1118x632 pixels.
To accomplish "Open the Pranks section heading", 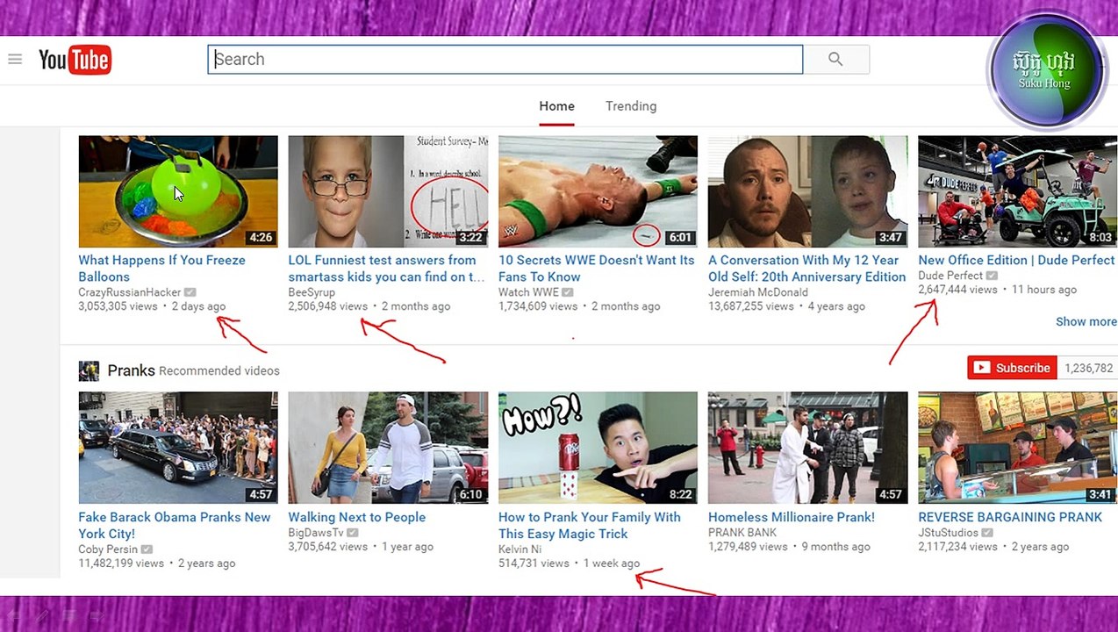I will 131,370.
